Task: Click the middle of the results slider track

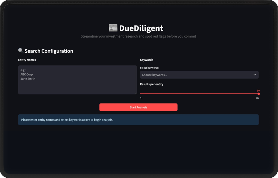Action: [199, 94]
